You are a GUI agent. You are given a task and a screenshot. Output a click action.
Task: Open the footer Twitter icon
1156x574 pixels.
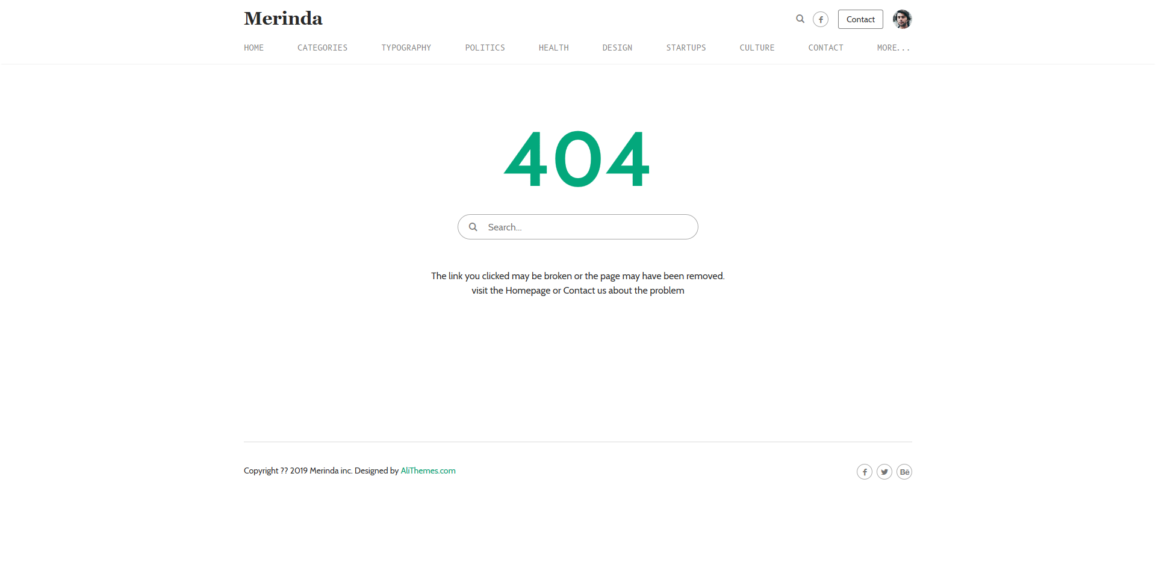(884, 472)
